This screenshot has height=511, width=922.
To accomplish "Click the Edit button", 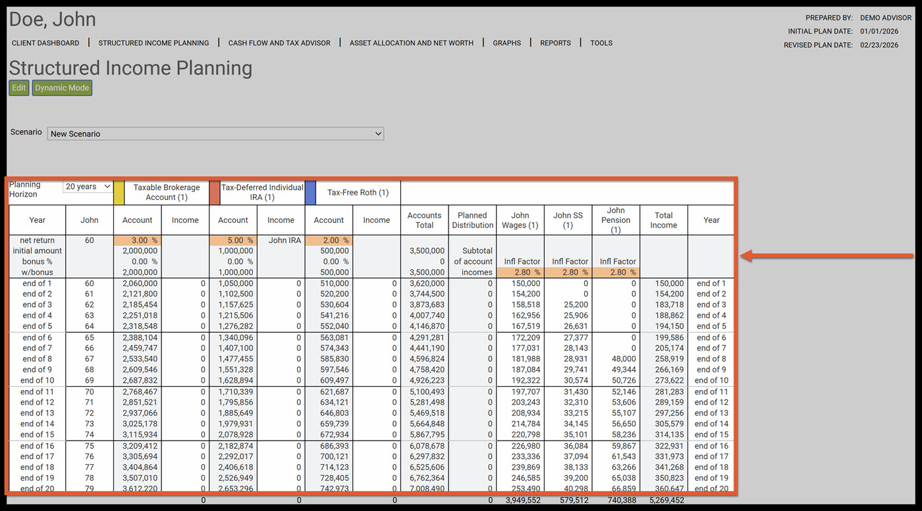I will (18, 88).
